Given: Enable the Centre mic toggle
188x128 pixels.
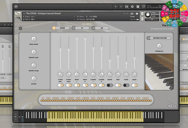Looking at the screenshot, I should 110,85.
